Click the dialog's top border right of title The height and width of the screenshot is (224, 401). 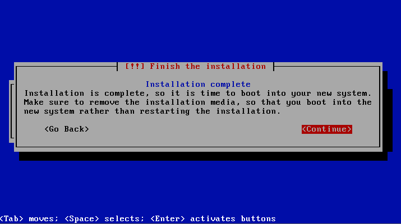(x=327, y=67)
